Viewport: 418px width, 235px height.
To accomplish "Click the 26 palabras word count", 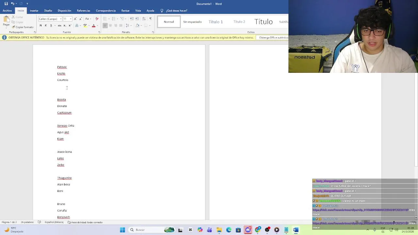I will click(x=27, y=222).
